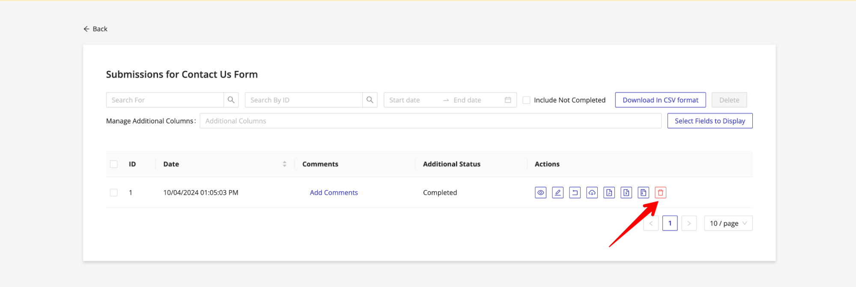Open the Add Comments link
Image resolution: width=856 pixels, height=287 pixels.
click(334, 193)
